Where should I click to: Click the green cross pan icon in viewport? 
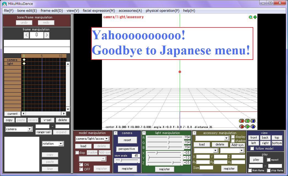[x=255, y=17]
